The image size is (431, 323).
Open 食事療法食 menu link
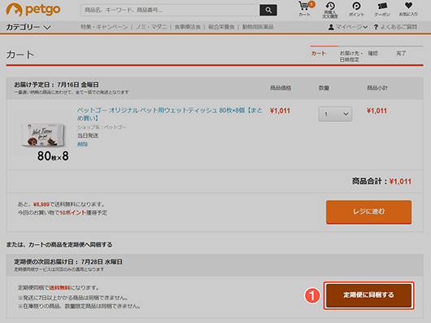[188, 27]
